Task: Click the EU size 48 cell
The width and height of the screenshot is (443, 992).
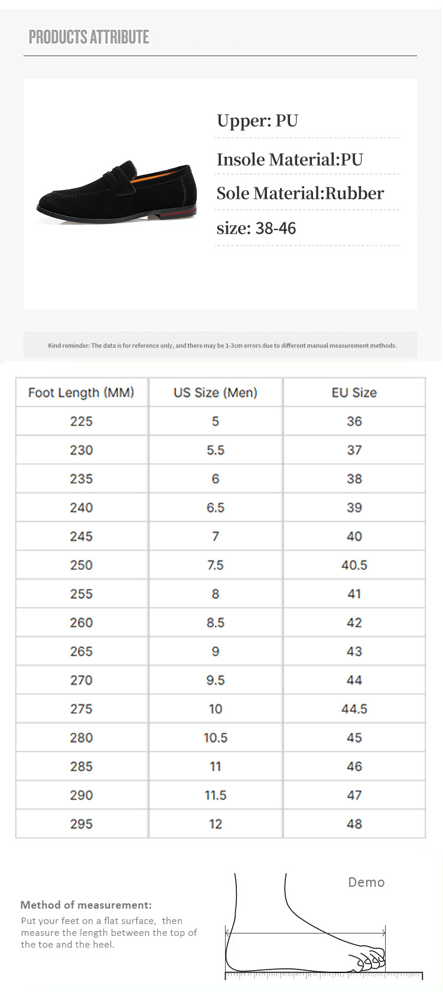Action: pyautogui.click(x=354, y=824)
